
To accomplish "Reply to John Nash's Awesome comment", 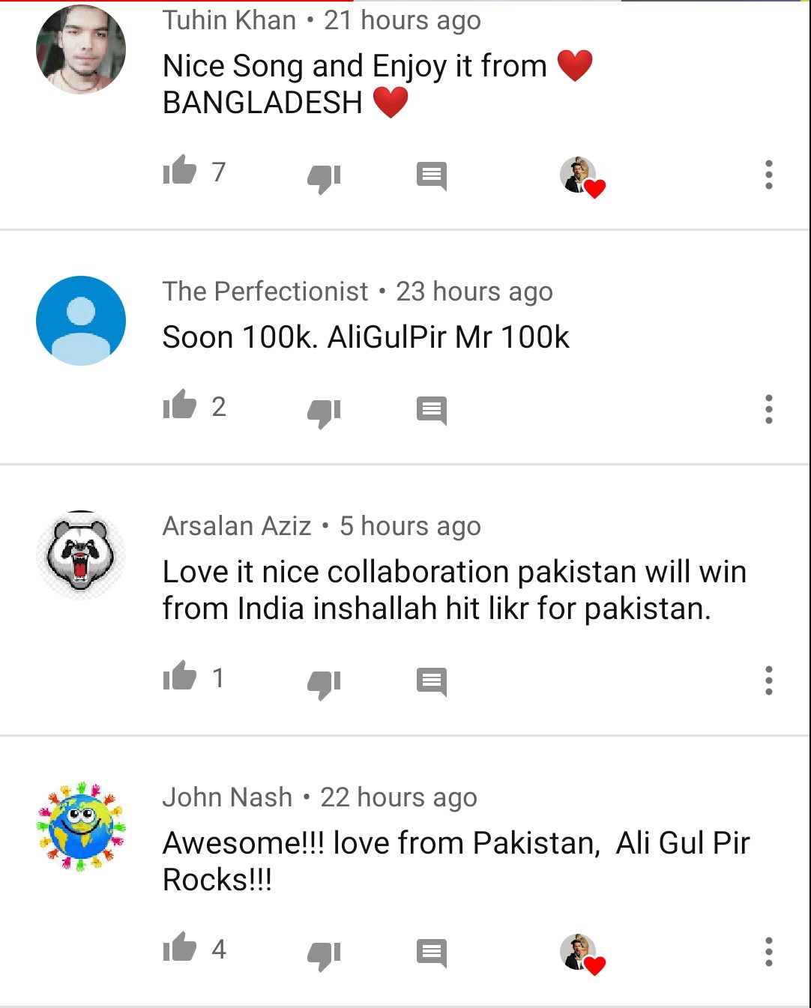I will point(432,954).
